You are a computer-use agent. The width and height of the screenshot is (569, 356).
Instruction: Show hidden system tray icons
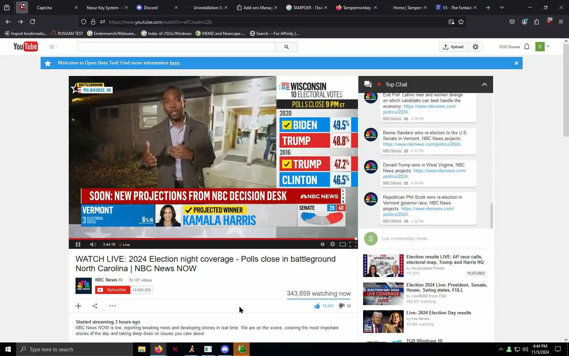[x=501, y=349]
